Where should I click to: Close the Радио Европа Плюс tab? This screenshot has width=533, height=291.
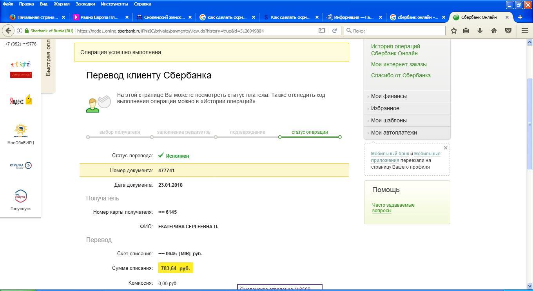[x=127, y=17]
